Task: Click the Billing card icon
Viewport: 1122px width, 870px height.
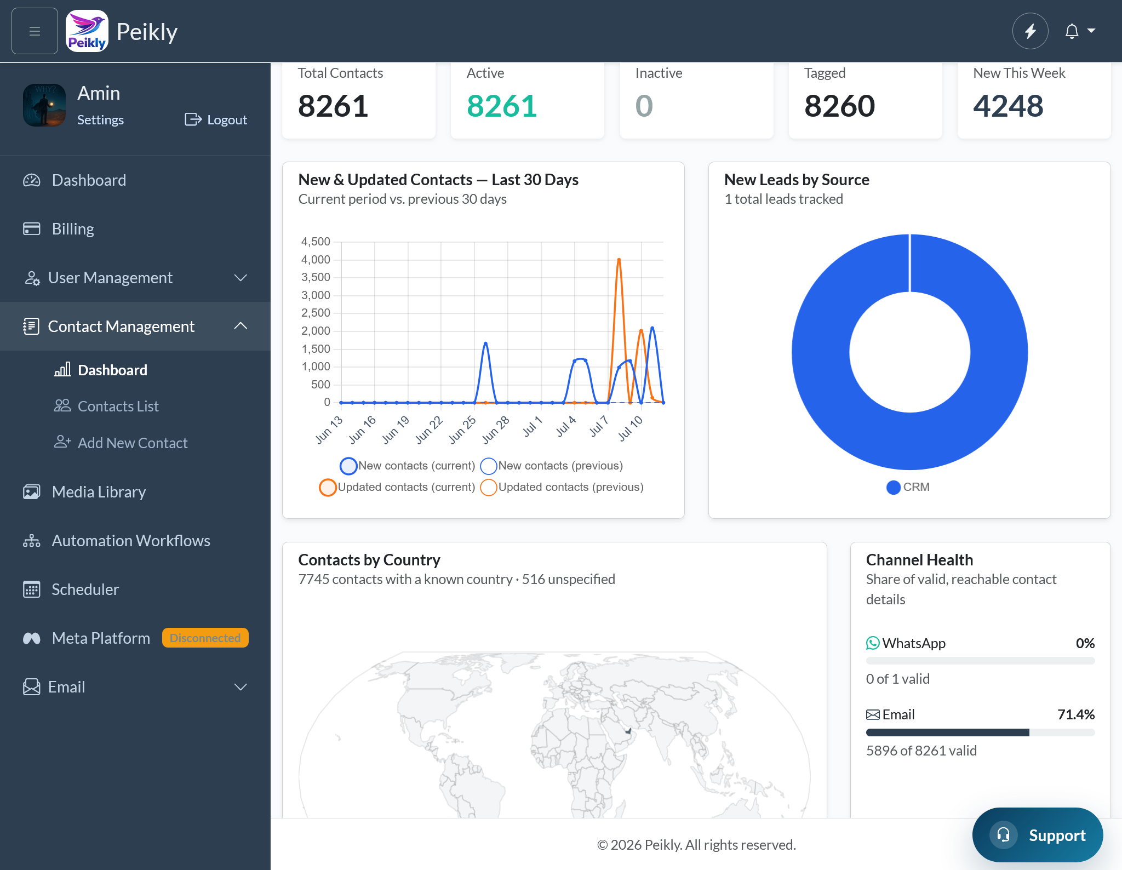Action: pos(32,228)
